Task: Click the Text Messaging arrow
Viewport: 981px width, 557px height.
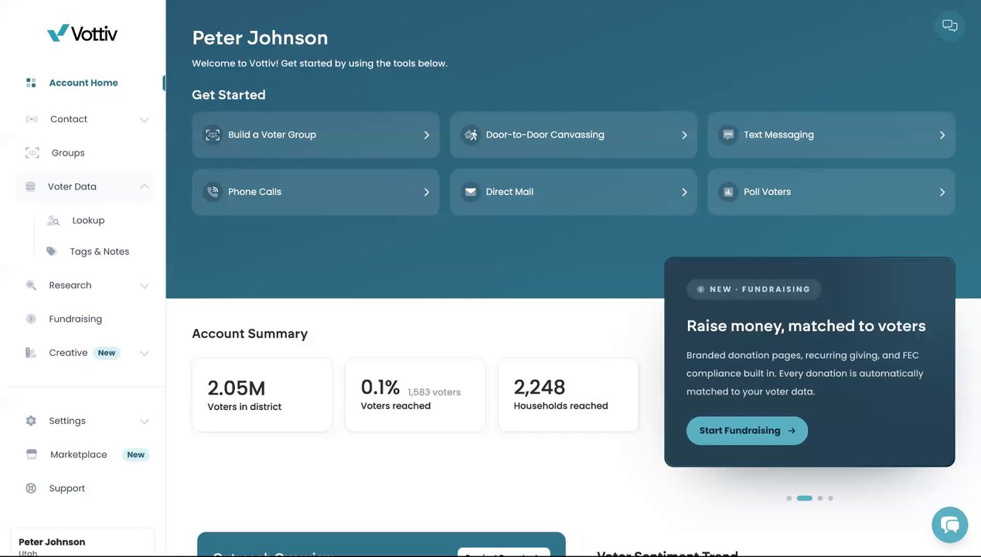Action: pos(942,135)
